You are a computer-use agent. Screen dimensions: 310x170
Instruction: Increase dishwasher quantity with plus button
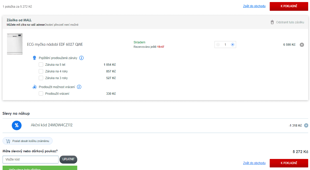(x=232, y=45)
